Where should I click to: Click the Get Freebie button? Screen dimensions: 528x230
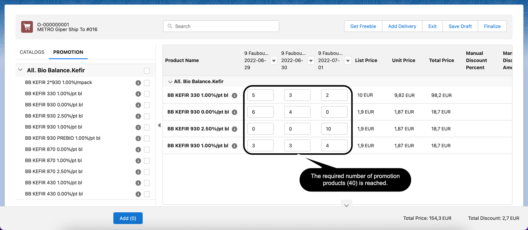point(363,26)
